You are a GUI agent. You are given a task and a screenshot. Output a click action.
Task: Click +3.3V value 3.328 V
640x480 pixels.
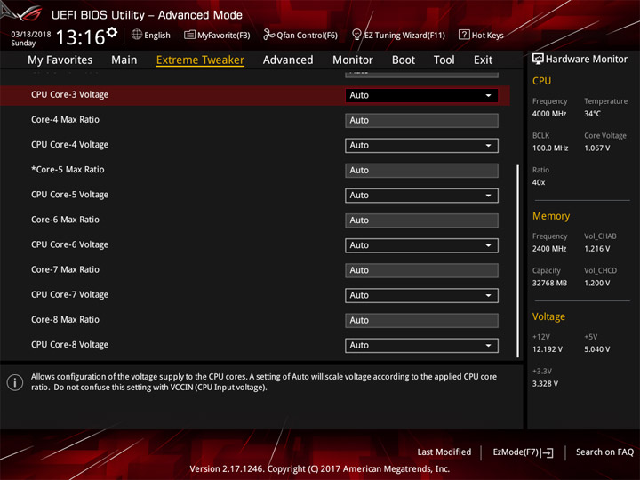[x=545, y=384]
